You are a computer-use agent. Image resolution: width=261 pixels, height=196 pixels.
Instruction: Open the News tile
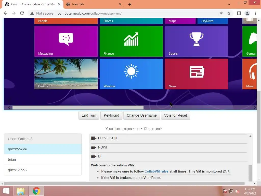[197, 74]
